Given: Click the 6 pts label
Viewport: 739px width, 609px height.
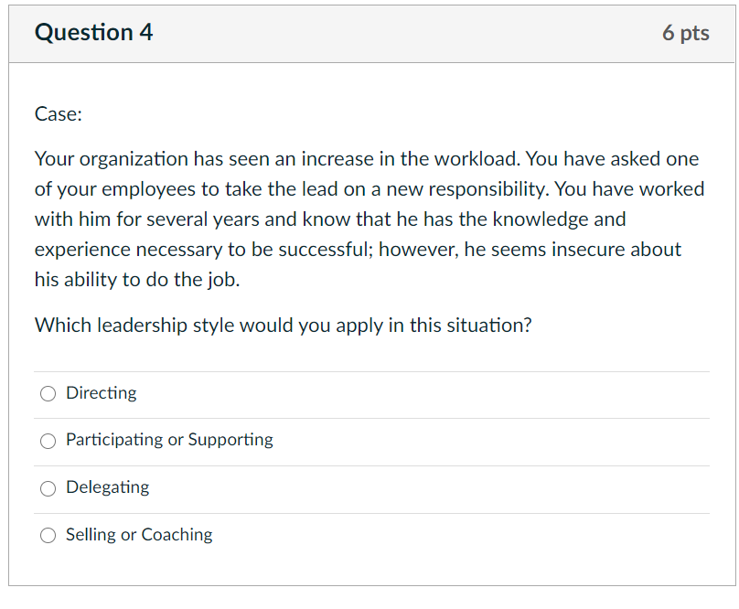Looking at the screenshot, I should click(686, 33).
